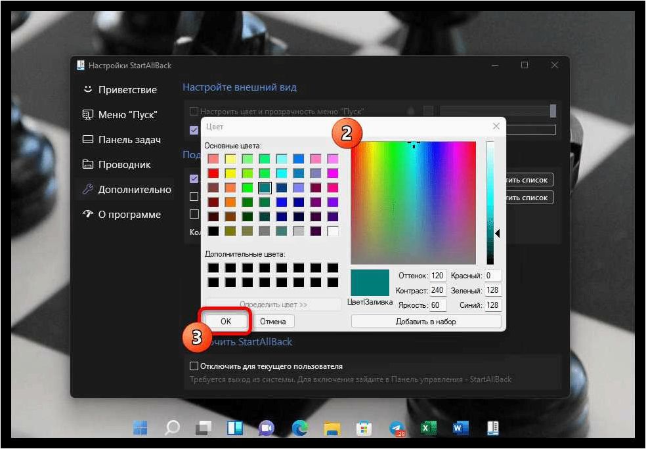Open taskbar Search magnifier icon
646x449 pixels.
[172, 429]
